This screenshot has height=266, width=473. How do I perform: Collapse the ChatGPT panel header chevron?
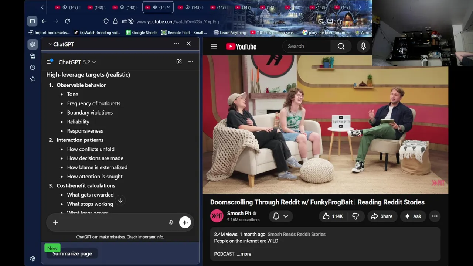[50, 44]
